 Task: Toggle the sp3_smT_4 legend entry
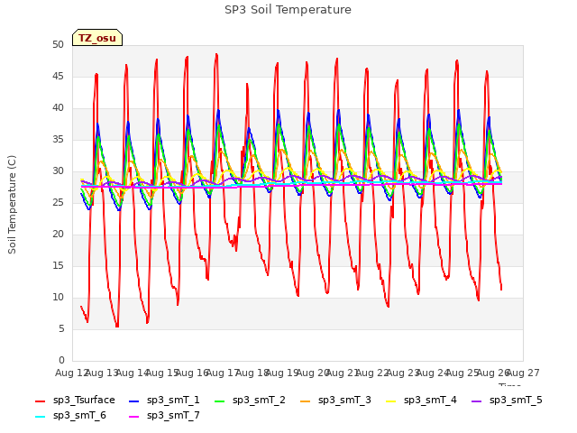click(x=421, y=401)
